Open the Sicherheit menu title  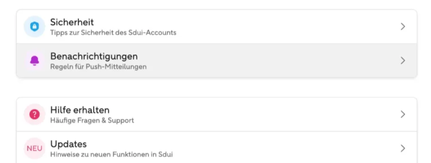[72, 22]
